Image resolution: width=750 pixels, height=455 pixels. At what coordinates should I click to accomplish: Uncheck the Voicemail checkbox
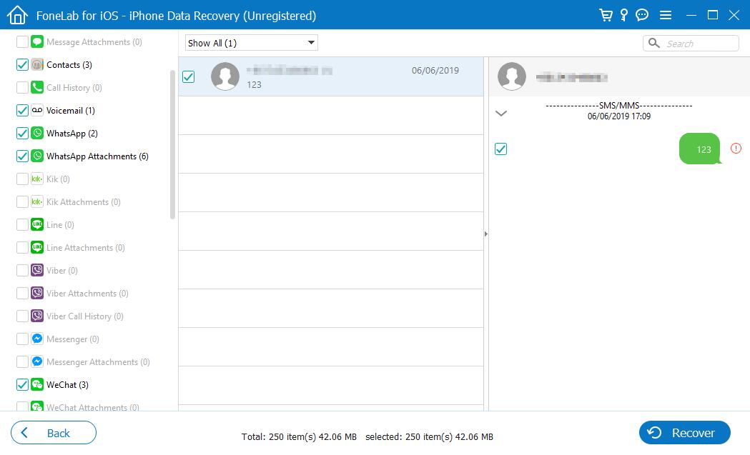[x=22, y=111]
